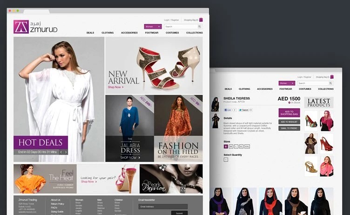Click Shop Now under The Jalabia Dress
Image resolution: width=350 pixels, height=215 pixels.
pyautogui.click(x=130, y=158)
